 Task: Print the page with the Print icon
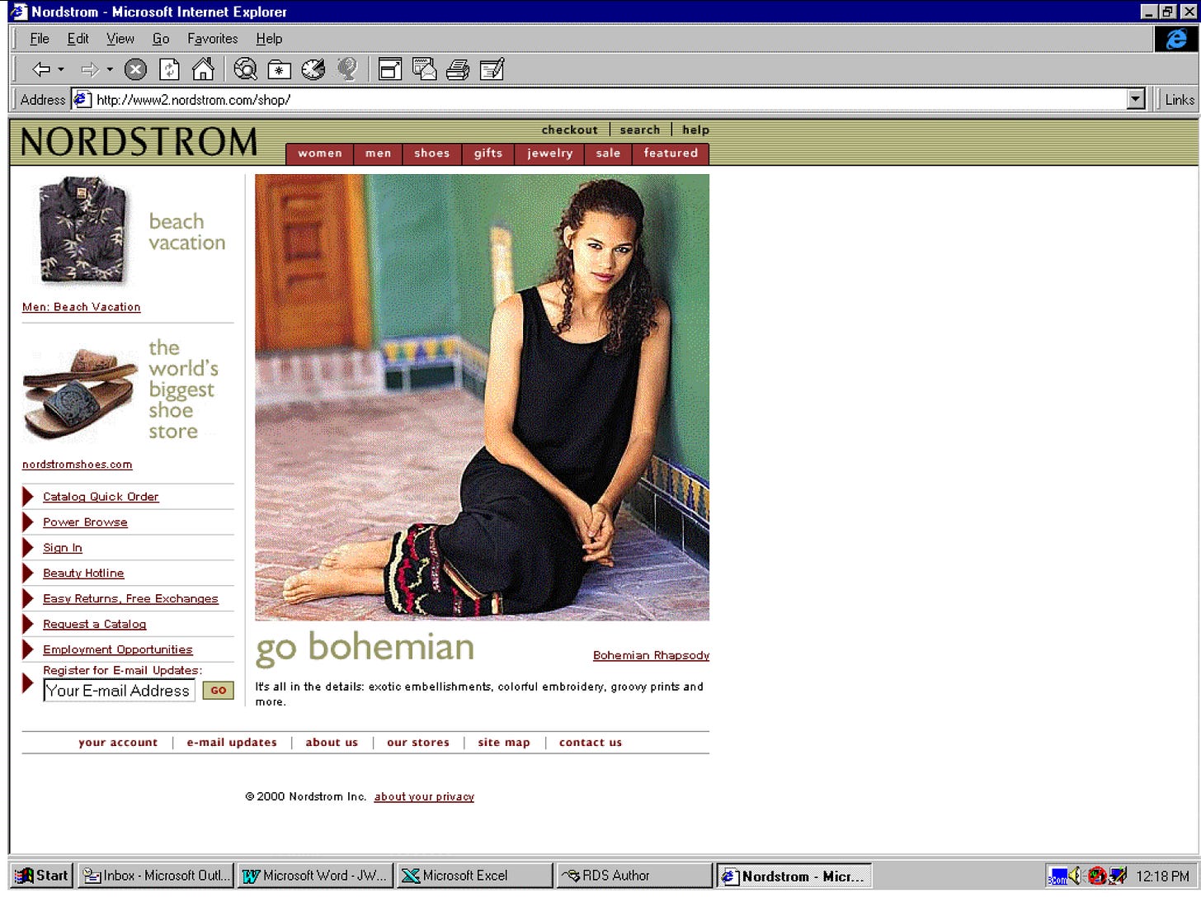coord(458,69)
